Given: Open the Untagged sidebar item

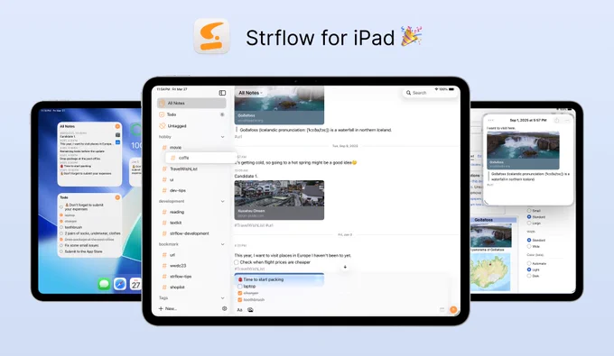Looking at the screenshot, I should point(191,126).
